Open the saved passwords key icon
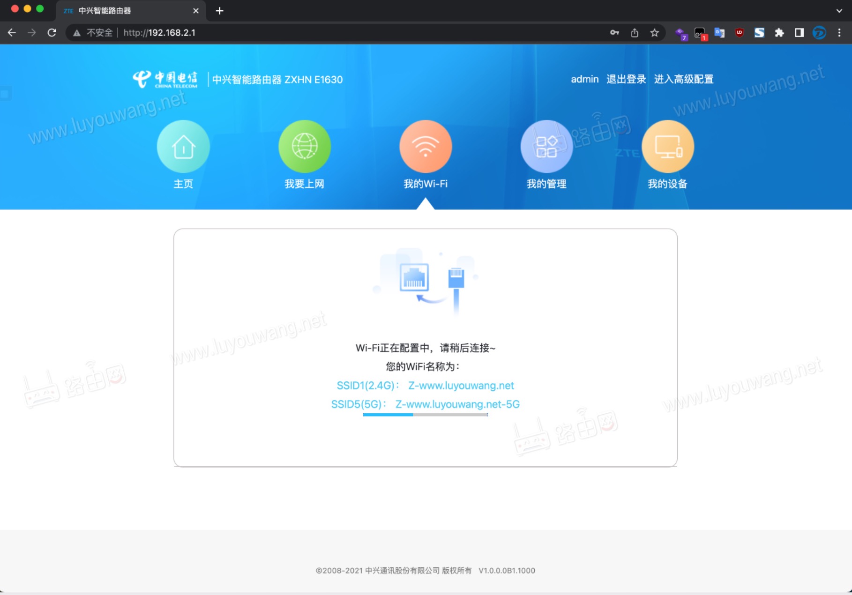 pos(614,33)
